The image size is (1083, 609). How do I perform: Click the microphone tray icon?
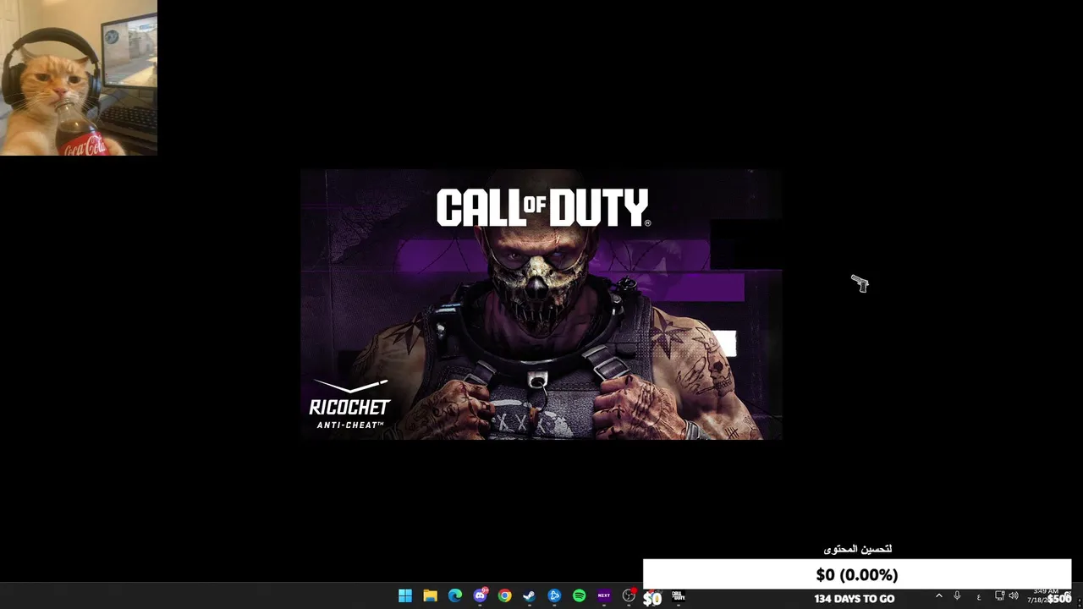coord(957,596)
